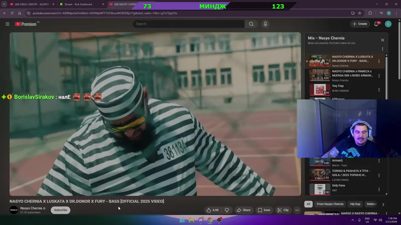This screenshot has height=225, width=401.
Task: Dislike the video with thumbs down
Action: (x=227, y=210)
